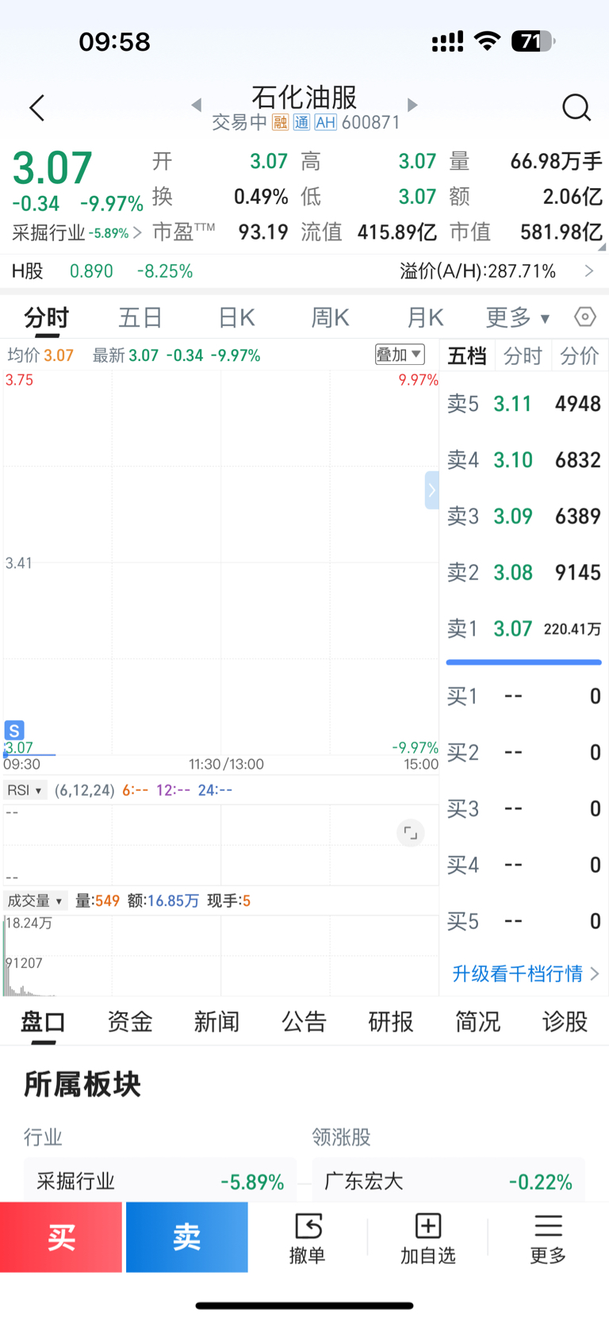Select the 买2 bid row

(524, 753)
